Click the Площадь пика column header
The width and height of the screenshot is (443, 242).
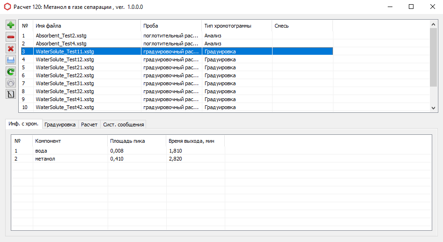point(137,141)
